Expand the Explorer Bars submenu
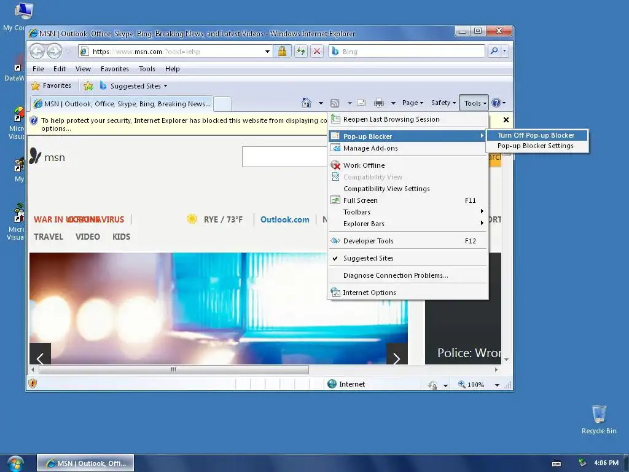629x472 pixels. tap(408, 224)
